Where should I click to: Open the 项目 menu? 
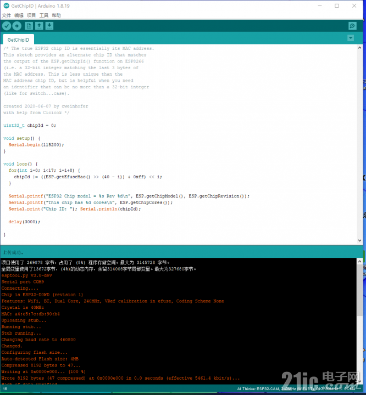(x=31, y=15)
